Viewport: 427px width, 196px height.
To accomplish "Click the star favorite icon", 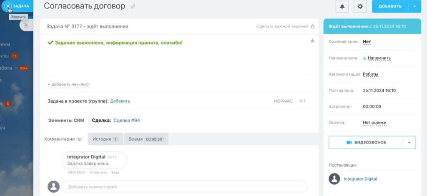I will point(312,41).
